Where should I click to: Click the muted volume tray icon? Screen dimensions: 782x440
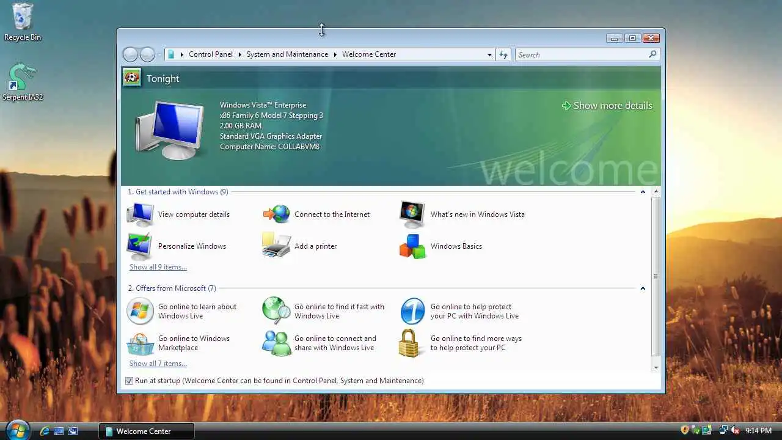coord(735,430)
